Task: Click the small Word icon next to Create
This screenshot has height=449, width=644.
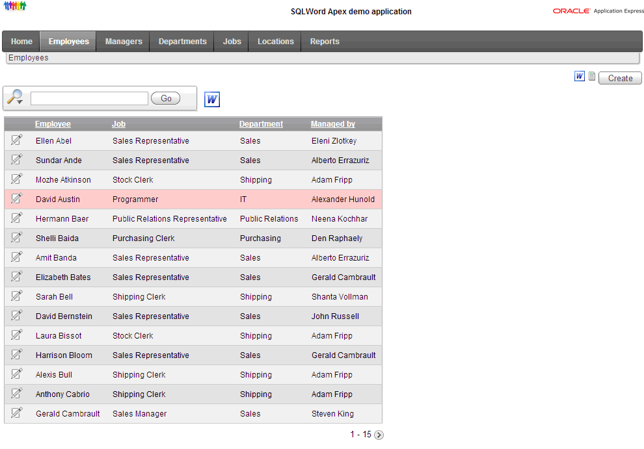Action: (x=579, y=76)
